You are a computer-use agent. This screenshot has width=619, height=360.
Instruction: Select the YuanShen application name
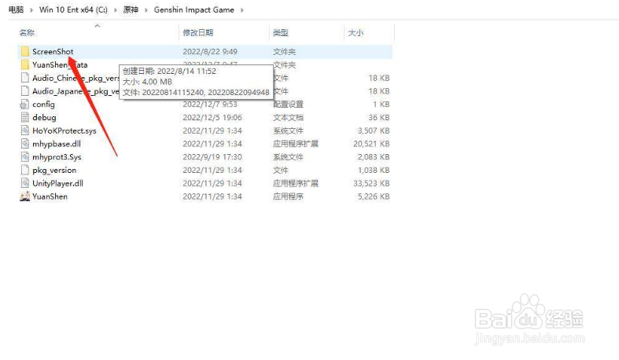pos(50,197)
